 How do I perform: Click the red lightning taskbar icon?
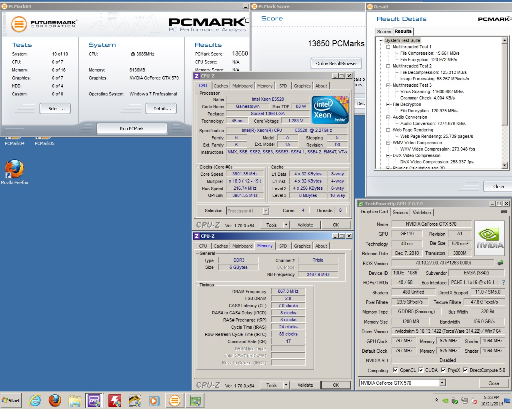point(115,401)
